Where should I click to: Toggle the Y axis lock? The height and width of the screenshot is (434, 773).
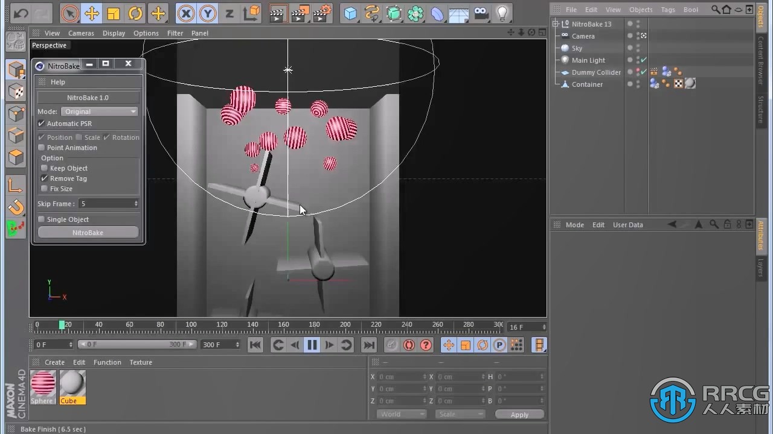point(208,13)
